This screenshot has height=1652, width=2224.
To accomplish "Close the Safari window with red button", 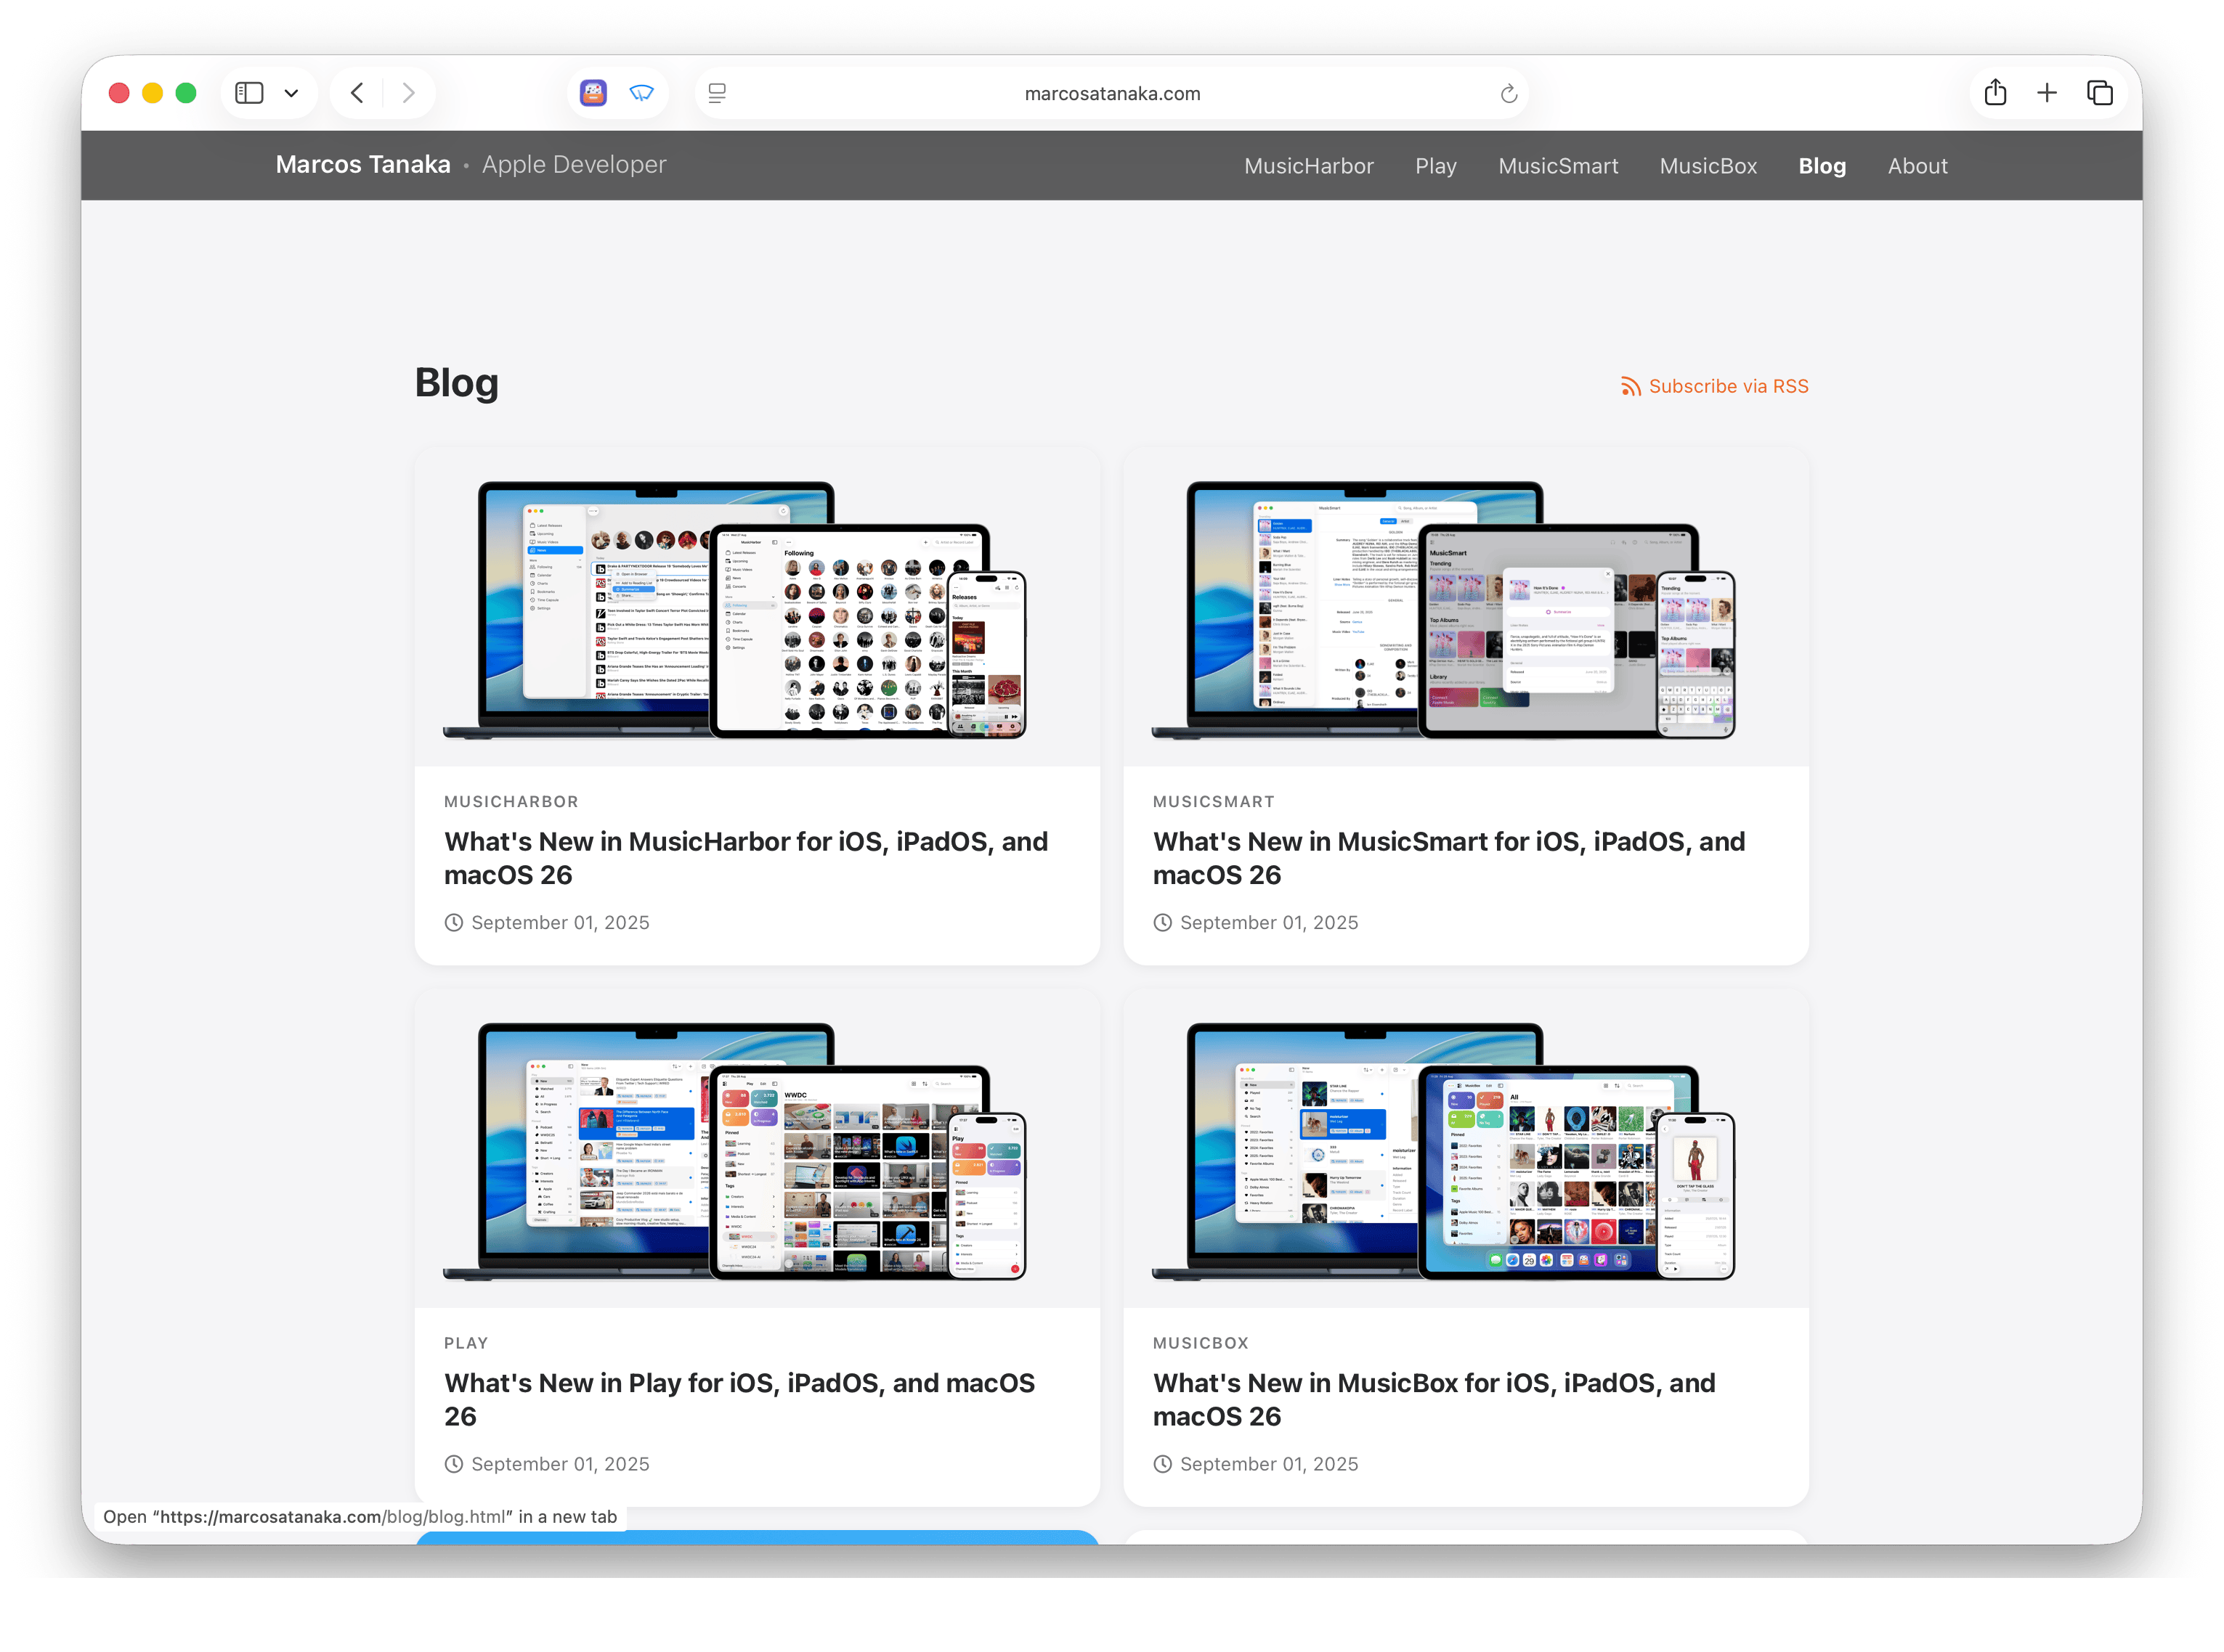I will click(119, 93).
